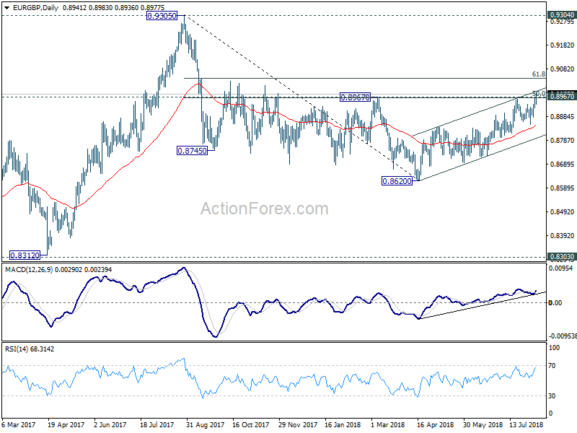Click the 6 Mar 2017 date label
Screen dimensions: 577x433
coord(19,424)
